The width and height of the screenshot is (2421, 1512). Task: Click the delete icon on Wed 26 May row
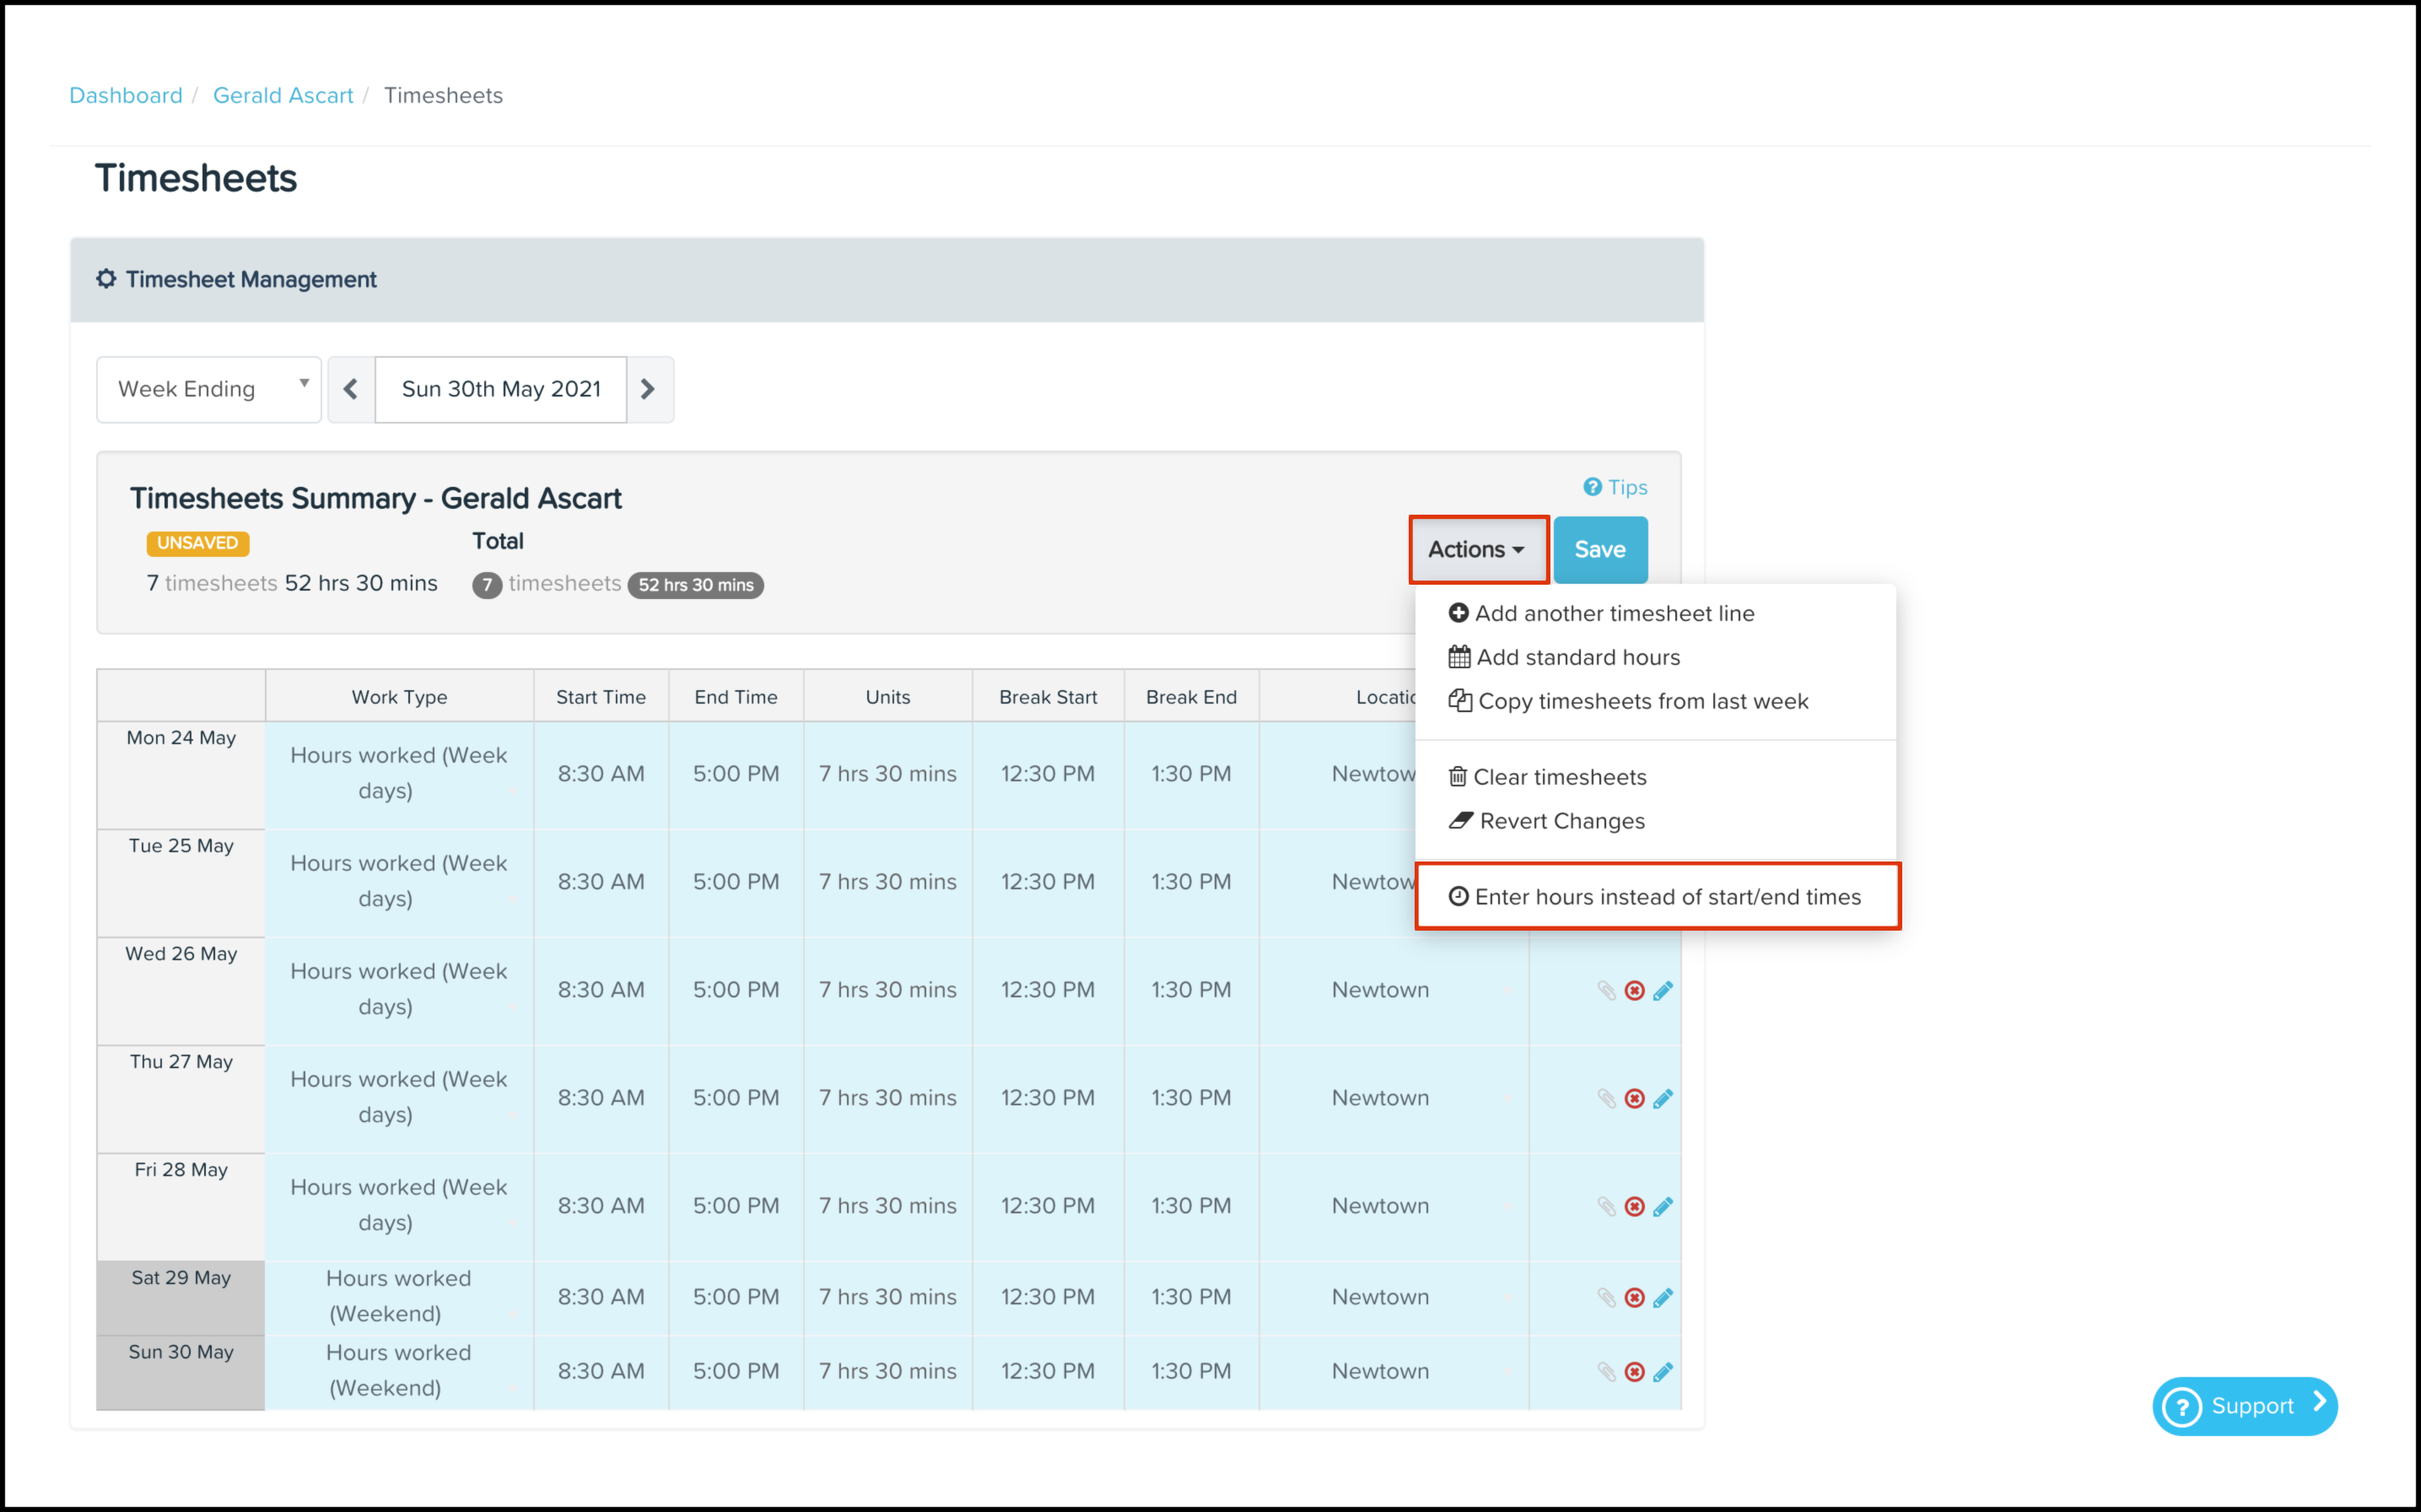(x=1634, y=990)
